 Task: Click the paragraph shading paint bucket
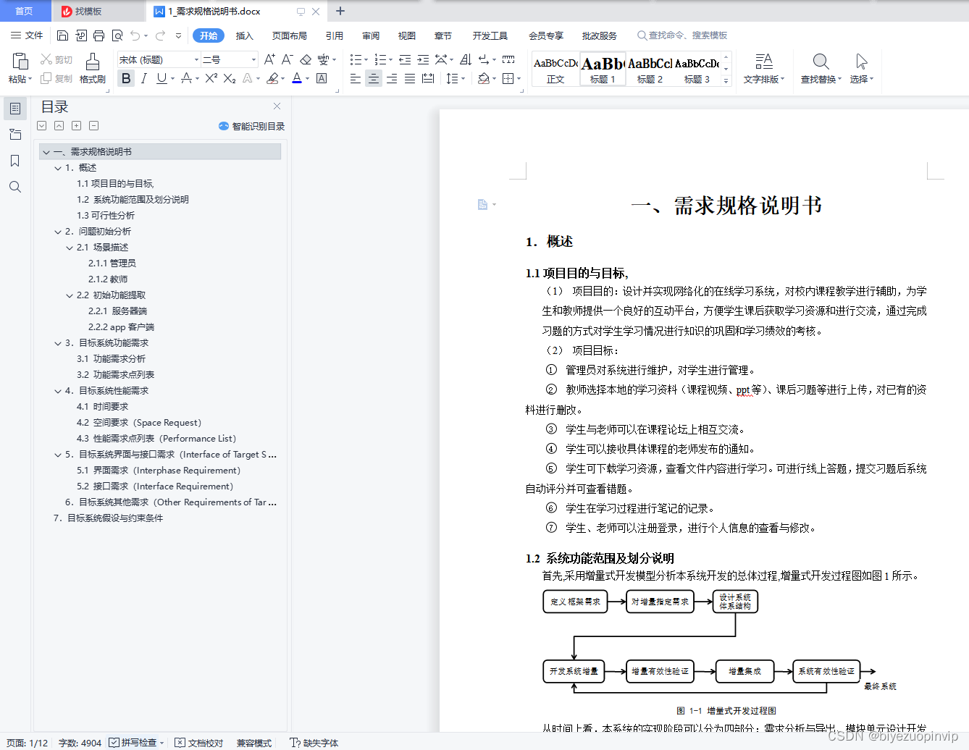coord(483,78)
